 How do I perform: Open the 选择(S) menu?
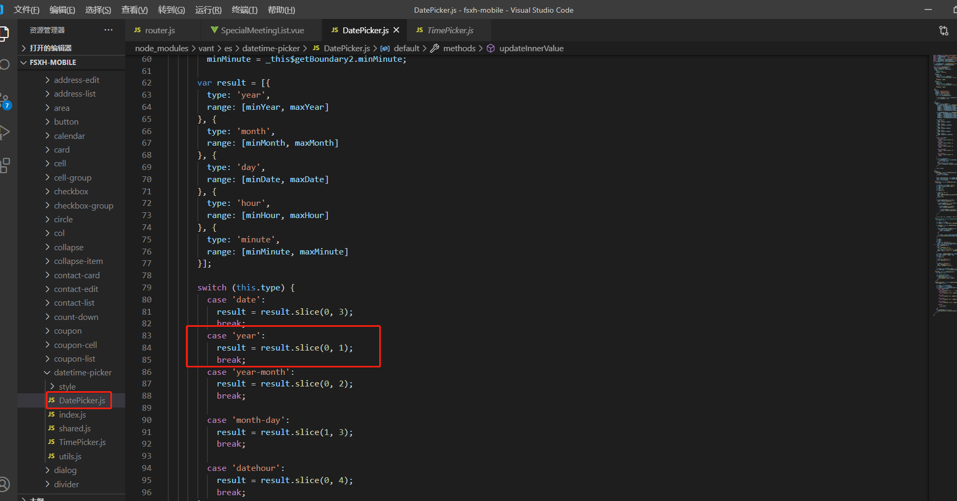click(x=98, y=10)
